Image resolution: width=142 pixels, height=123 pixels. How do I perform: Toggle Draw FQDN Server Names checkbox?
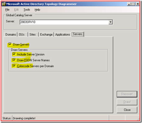pos(14,60)
